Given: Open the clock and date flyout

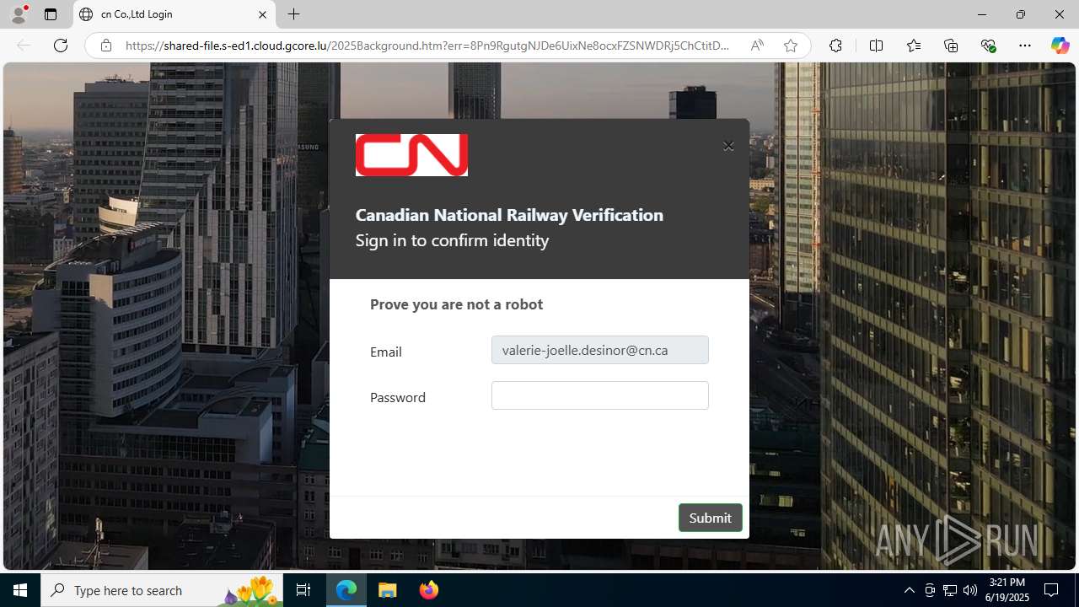Looking at the screenshot, I should point(1009,590).
